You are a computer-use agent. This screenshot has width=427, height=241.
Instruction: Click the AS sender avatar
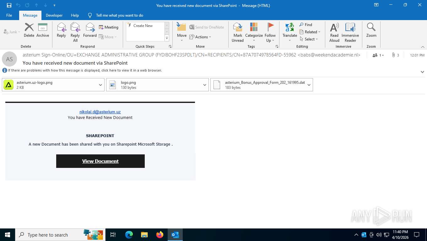coord(9,59)
